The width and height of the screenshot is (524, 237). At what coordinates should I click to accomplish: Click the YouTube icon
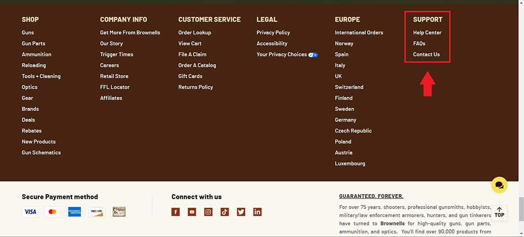pyautogui.click(x=192, y=212)
